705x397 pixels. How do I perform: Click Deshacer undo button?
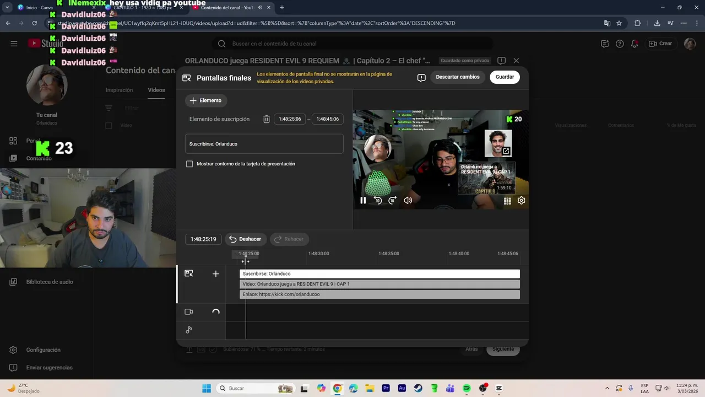[246, 239]
